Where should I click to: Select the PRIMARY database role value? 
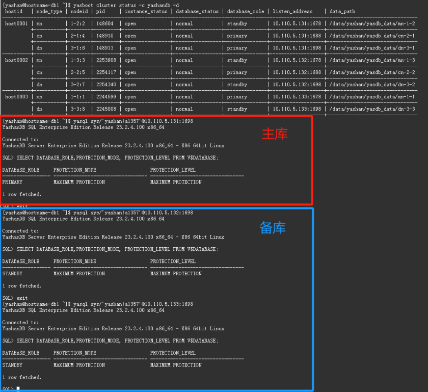pos(12,182)
